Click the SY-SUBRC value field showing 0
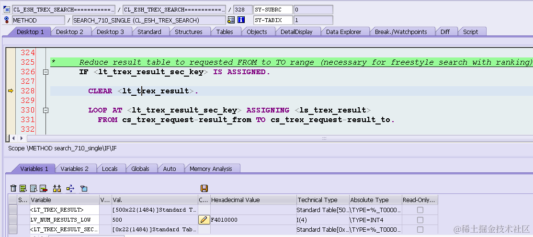This screenshot has height=237, width=533. coord(313,10)
